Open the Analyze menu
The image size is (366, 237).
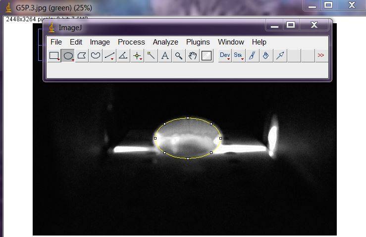pyautogui.click(x=165, y=42)
